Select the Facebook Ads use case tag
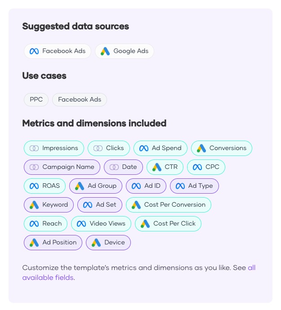This screenshot has width=281, height=310. coord(80,100)
